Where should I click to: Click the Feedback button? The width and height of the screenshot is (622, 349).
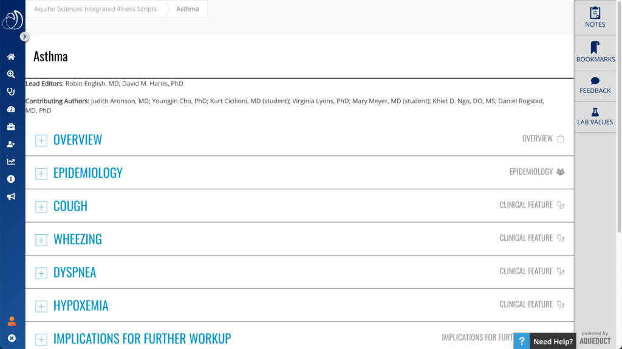tap(595, 85)
